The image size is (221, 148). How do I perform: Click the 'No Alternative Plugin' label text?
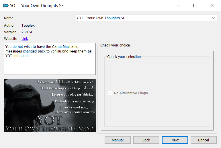131,93
